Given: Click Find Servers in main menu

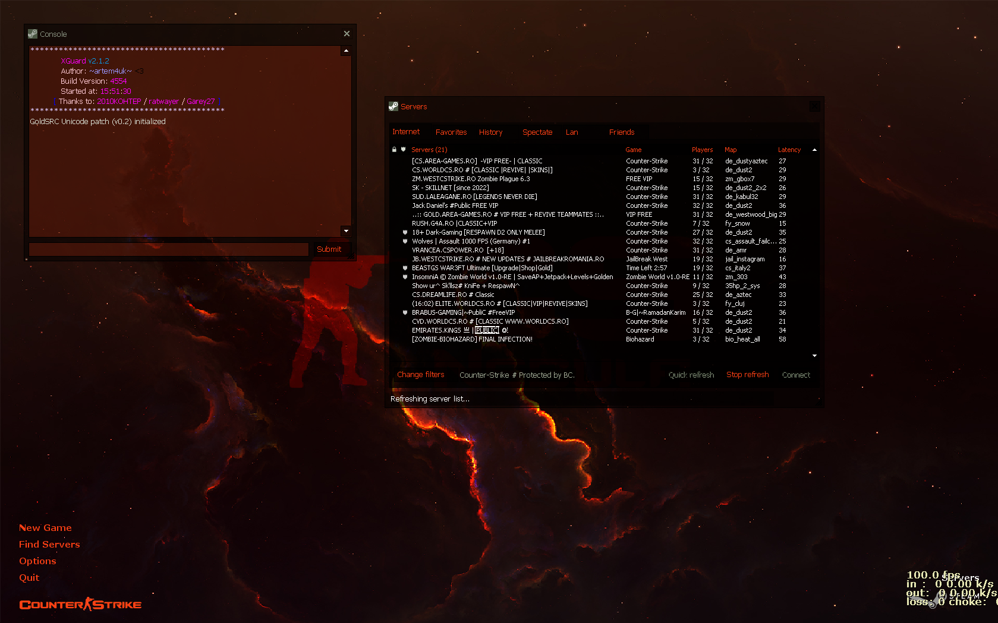Looking at the screenshot, I should (x=49, y=544).
